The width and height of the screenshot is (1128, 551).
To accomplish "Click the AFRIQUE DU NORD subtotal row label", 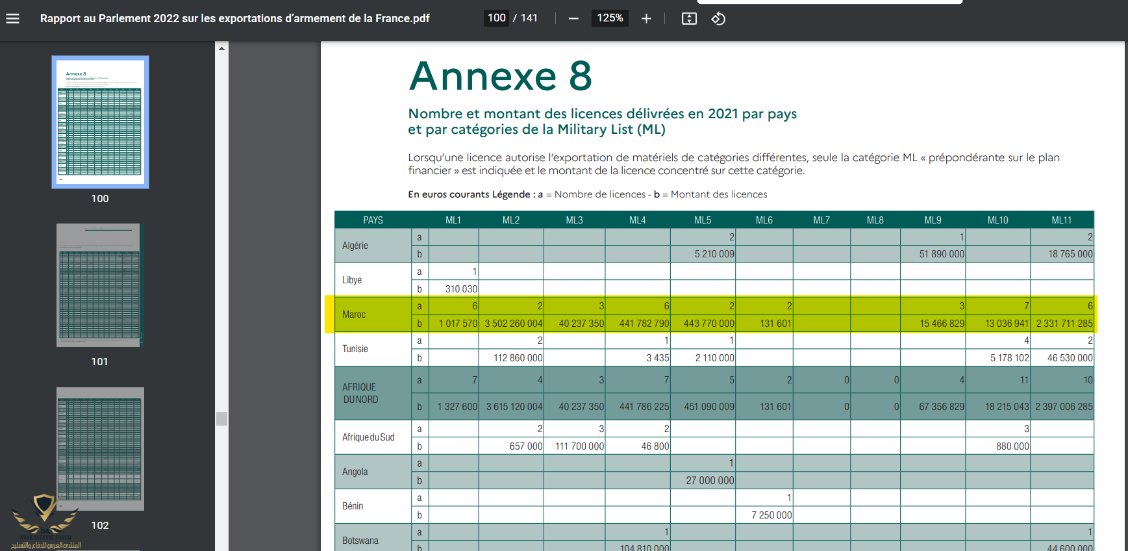I will pyautogui.click(x=360, y=393).
